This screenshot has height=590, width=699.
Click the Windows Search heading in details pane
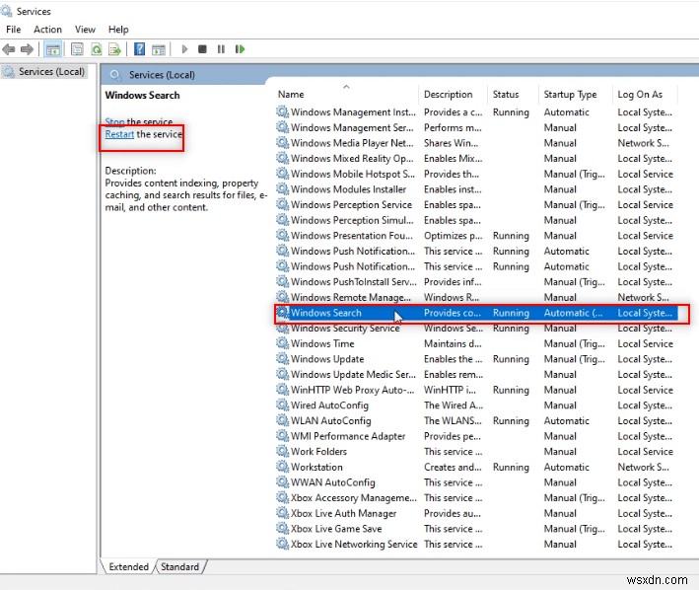[x=142, y=95]
